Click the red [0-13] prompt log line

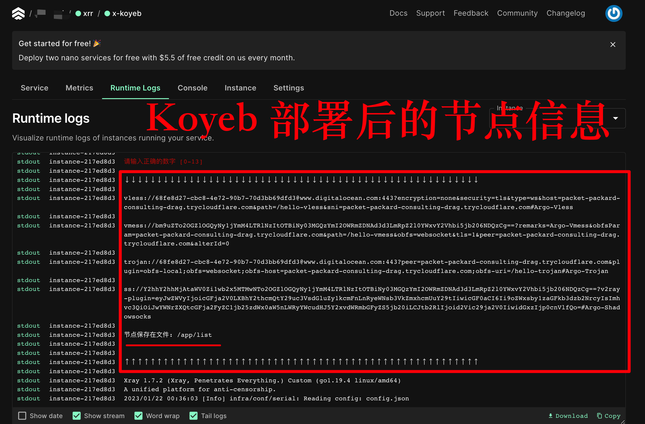tap(163, 161)
